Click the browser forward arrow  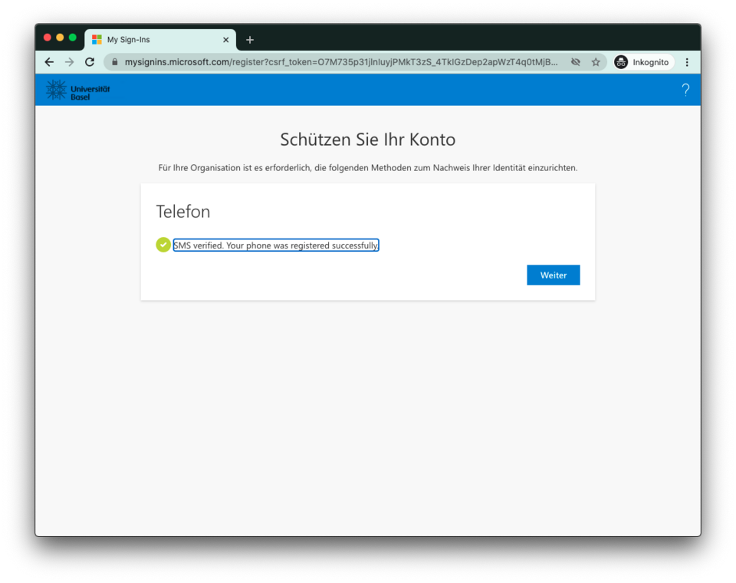70,62
